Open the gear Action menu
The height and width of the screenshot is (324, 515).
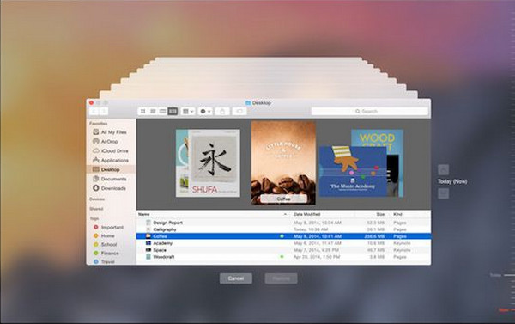coord(205,112)
